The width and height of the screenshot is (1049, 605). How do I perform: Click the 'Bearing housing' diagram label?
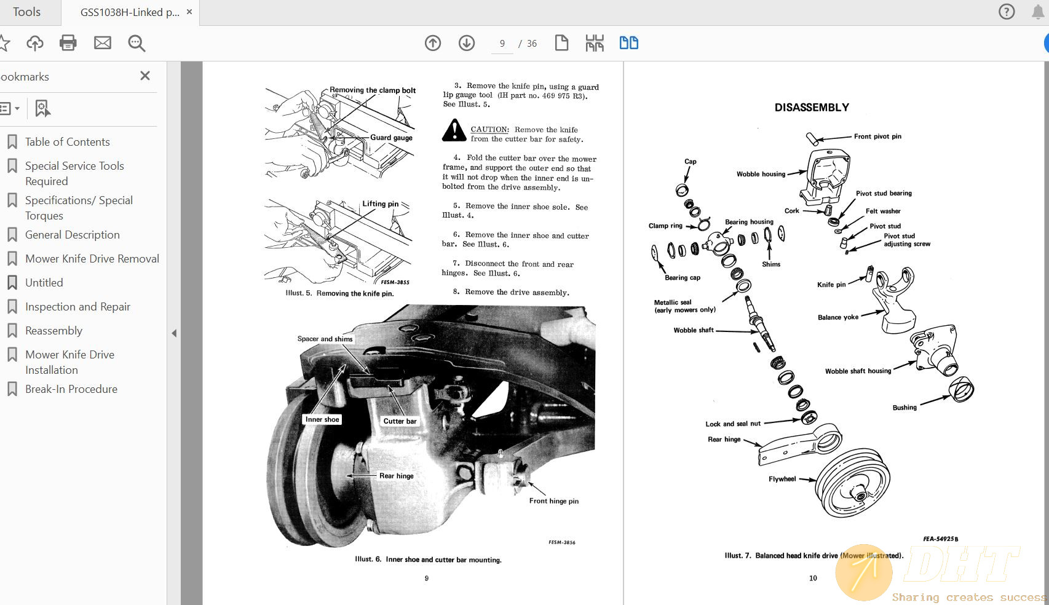[x=749, y=222]
